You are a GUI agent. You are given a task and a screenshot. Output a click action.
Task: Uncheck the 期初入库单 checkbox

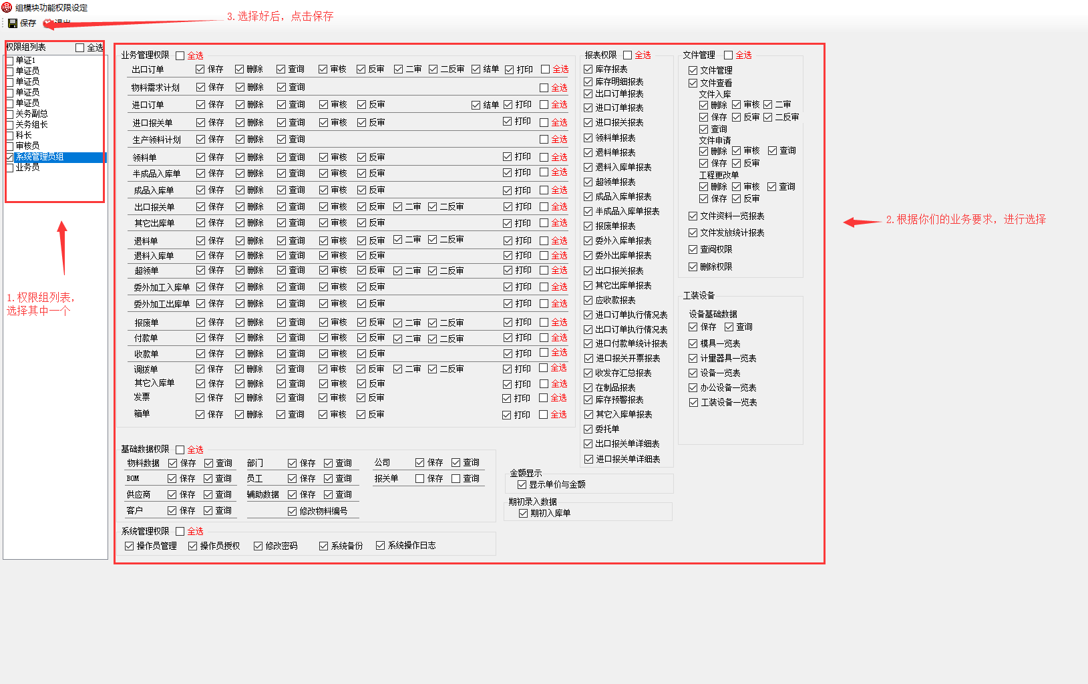point(524,513)
